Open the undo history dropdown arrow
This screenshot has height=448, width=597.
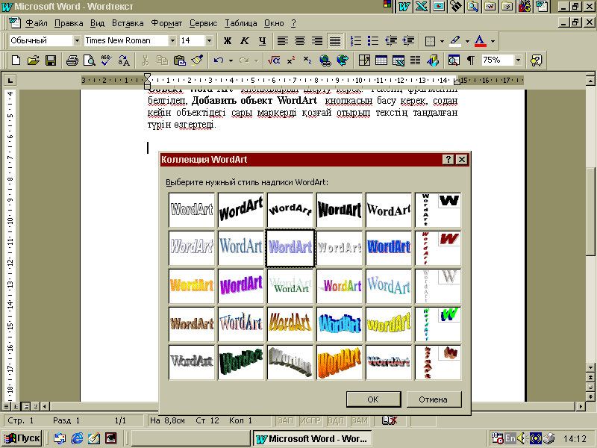231,60
